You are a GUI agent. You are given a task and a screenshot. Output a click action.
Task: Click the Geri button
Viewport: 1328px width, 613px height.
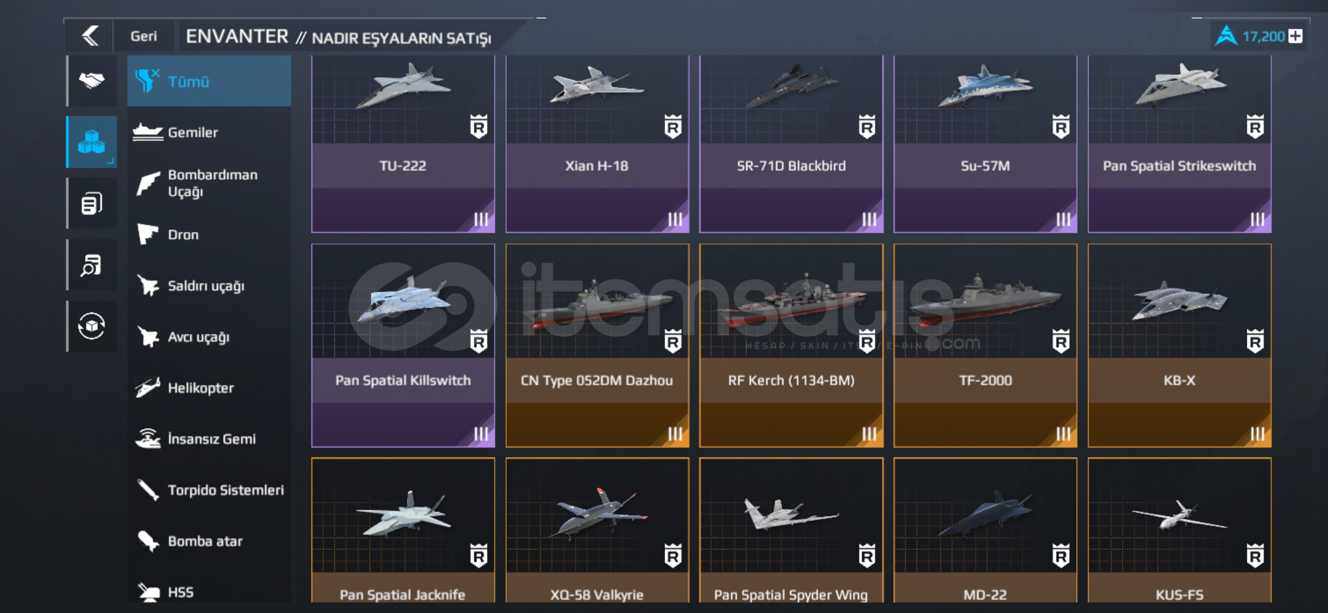pyautogui.click(x=144, y=36)
